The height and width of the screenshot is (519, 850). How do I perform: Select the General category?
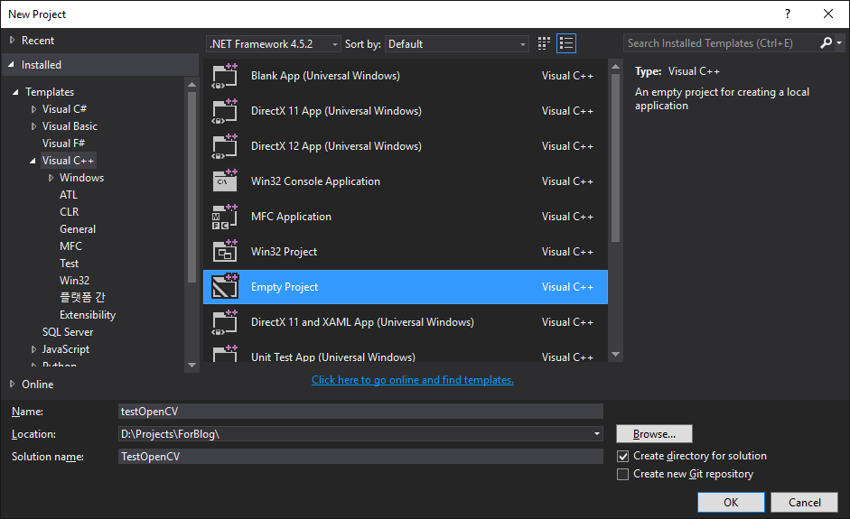pyautogui.click(x=78, y=229)
